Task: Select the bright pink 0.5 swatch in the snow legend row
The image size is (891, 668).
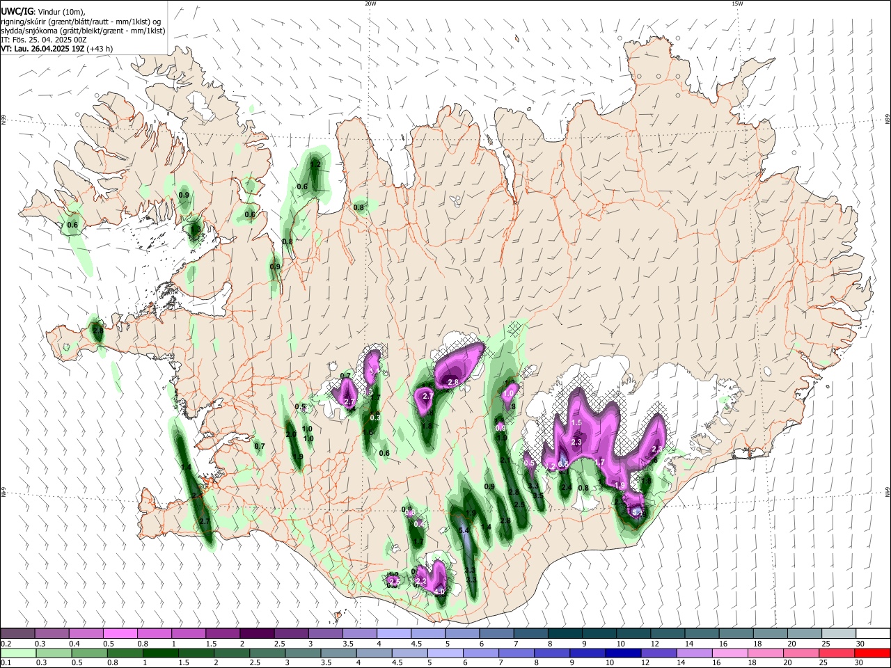Action: pos(120,633)
